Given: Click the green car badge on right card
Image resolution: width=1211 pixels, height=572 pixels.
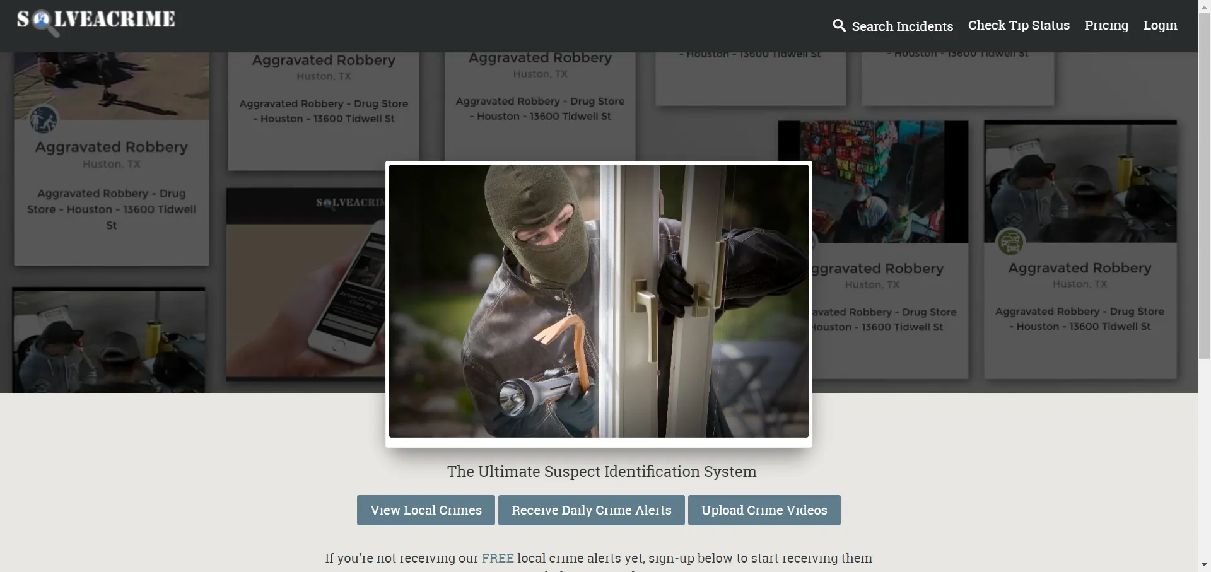Looking at the screenshot, I should click(1010, 242).
